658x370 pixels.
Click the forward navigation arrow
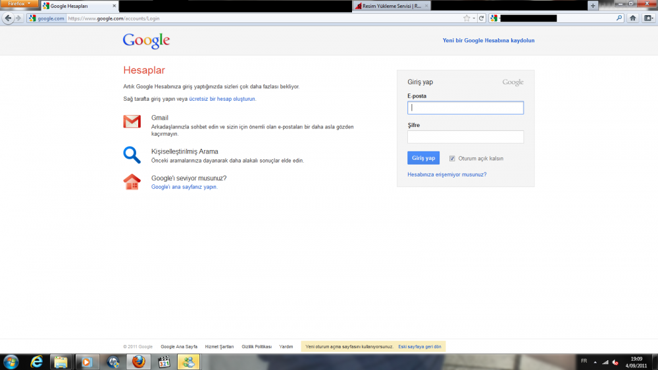coord(18,18)
